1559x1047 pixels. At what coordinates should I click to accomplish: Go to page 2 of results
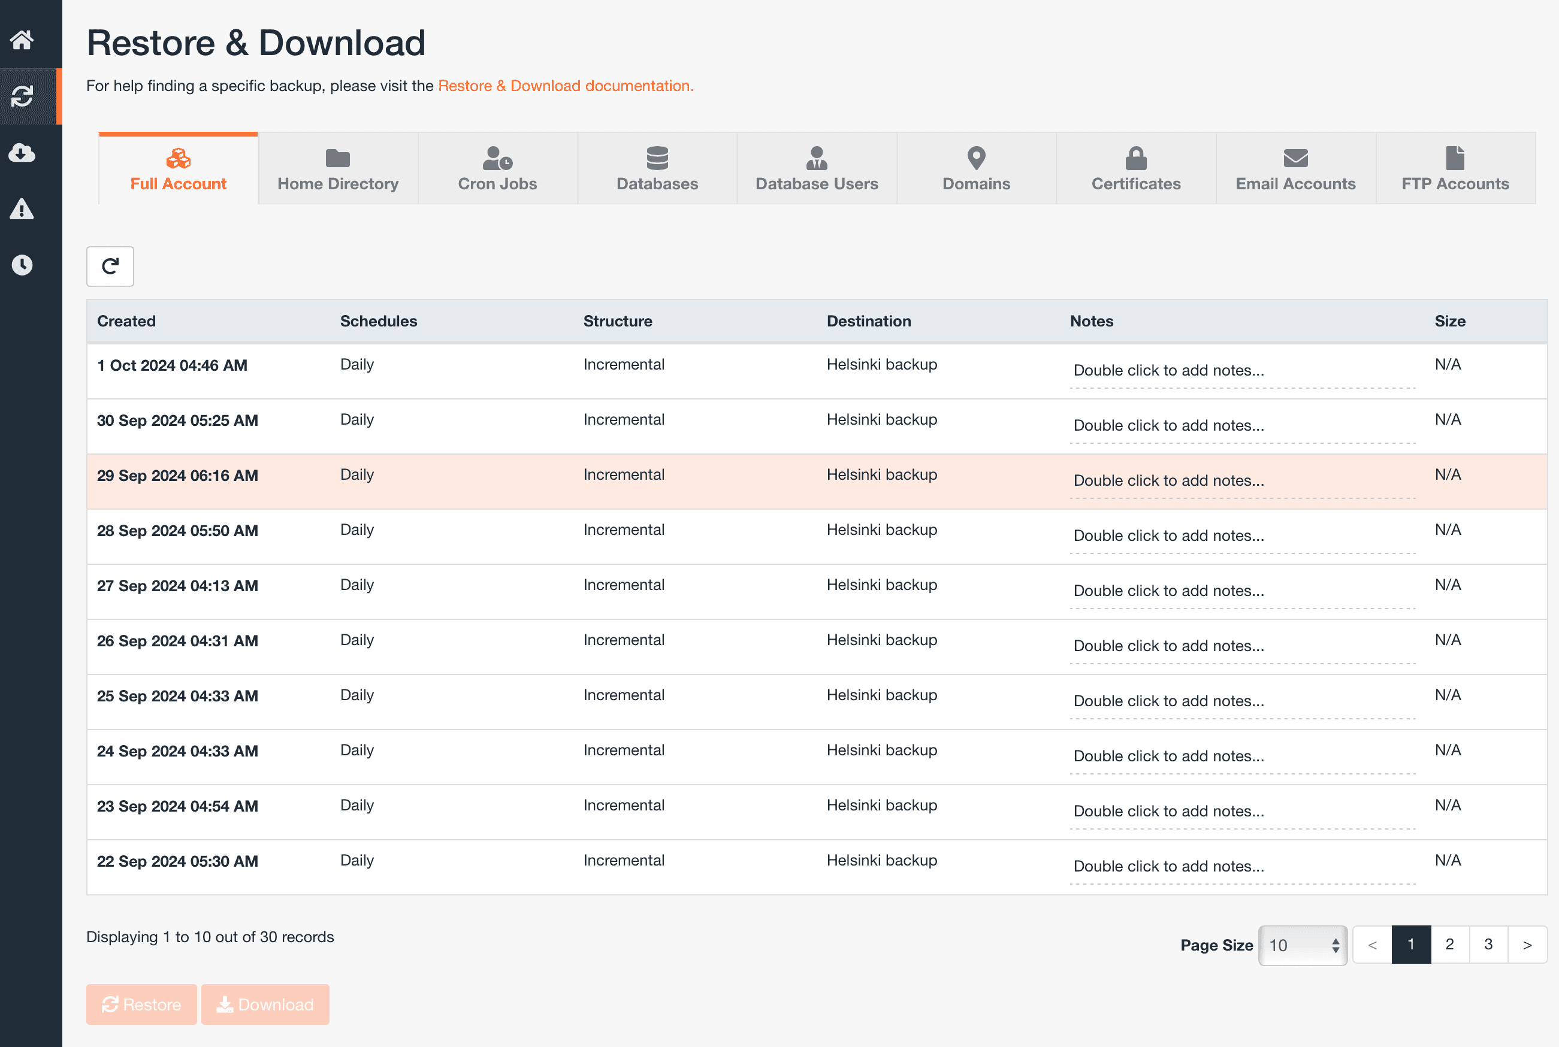tap(1449, 944)
